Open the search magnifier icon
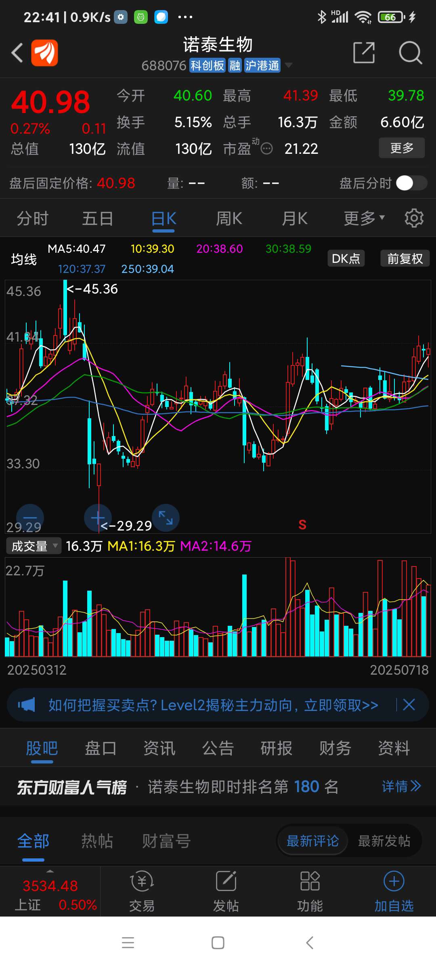 tap(410, 53)
